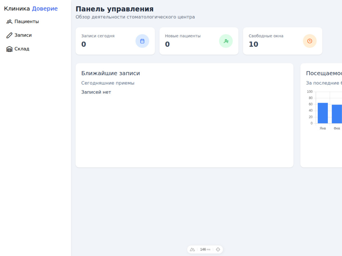The height and width of the screenshot is (256, 342).
Task: Click the blue calendar icon
Action: 142,41
